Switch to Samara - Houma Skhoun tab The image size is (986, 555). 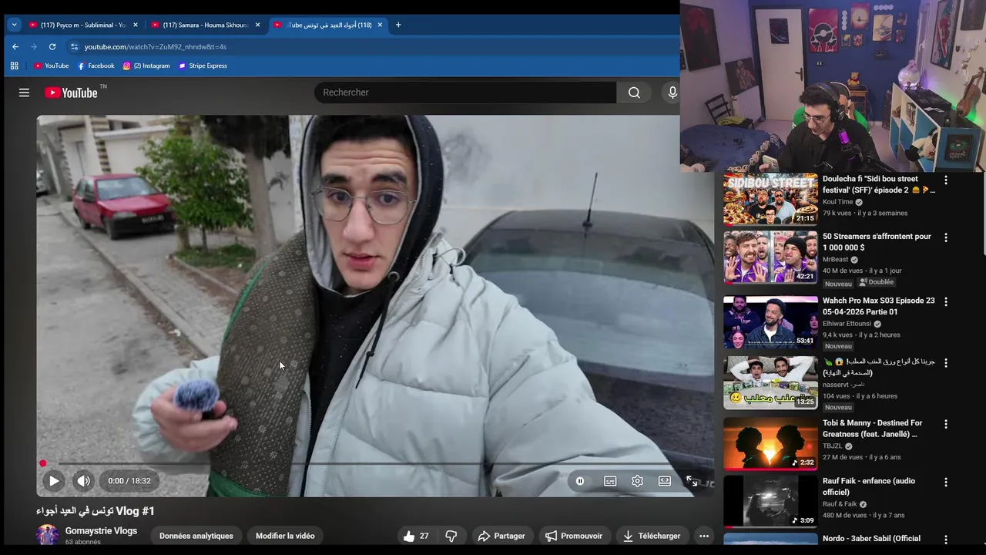tap(205, 25)
